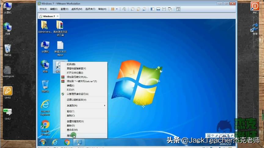
Task: Click the thumbnail bar toolbar icon
Action: (x=158, y=9)
